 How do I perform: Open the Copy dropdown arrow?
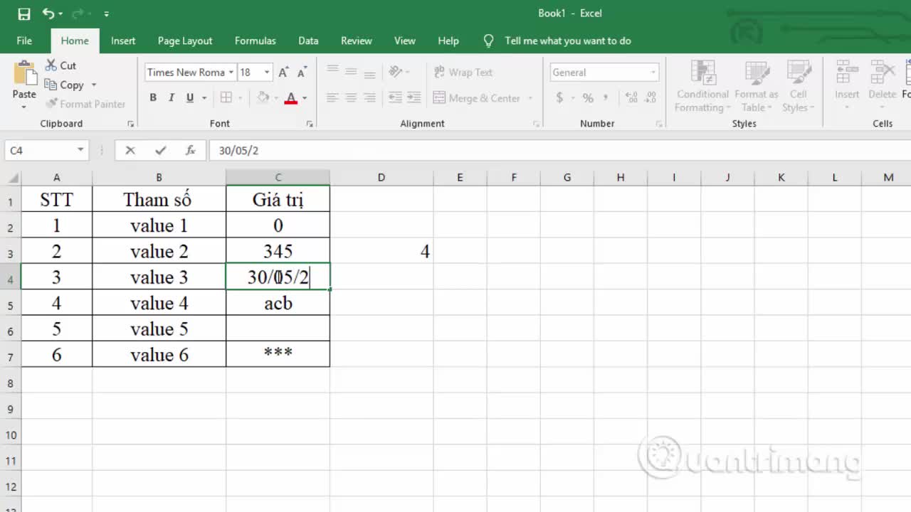tap(93, 85)
